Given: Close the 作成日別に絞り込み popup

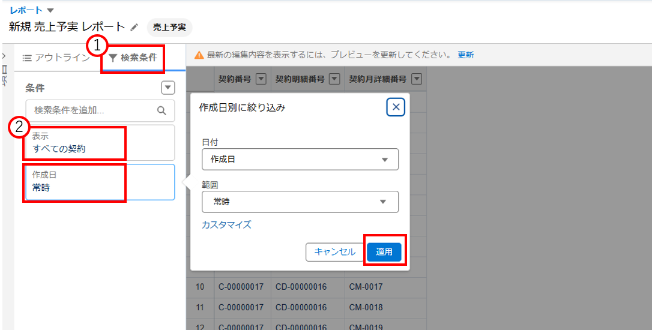Looking at the screenshot, I should (x=395, y=107).
